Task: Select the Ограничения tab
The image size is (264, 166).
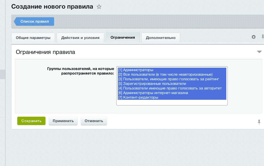Action: click(x=123, y=37)
